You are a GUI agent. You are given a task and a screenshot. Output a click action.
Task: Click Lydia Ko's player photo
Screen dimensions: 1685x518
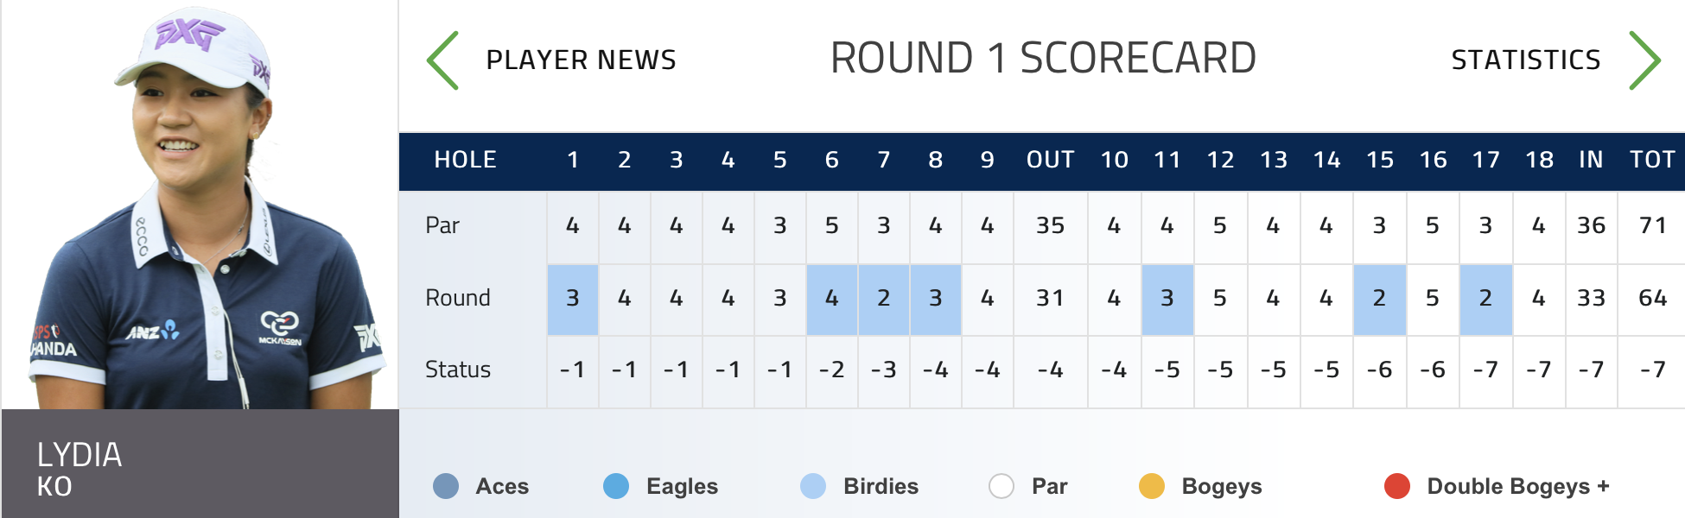pyautogui.click(x=200, y=207)
